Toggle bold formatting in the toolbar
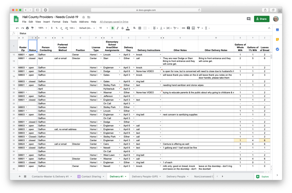292x193 pixels. [112, 28]
